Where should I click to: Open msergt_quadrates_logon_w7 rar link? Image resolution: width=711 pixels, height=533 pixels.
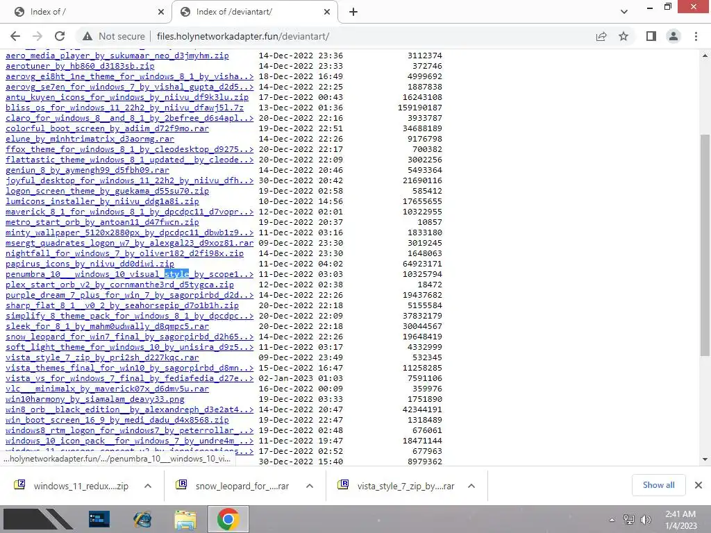tap(129, 244)
